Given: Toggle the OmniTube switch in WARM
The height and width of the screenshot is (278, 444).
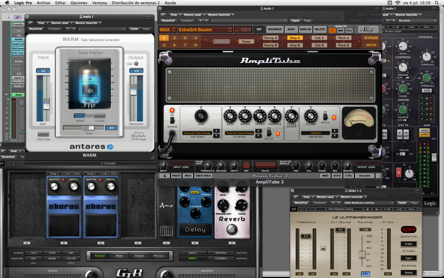Looking at the screenshot, I should 43,134.
